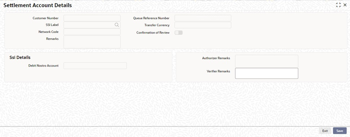Toggle the Confirmation of Review switch
The height and width of the screenshot is (137, 350).
click(x=179, y=33)
